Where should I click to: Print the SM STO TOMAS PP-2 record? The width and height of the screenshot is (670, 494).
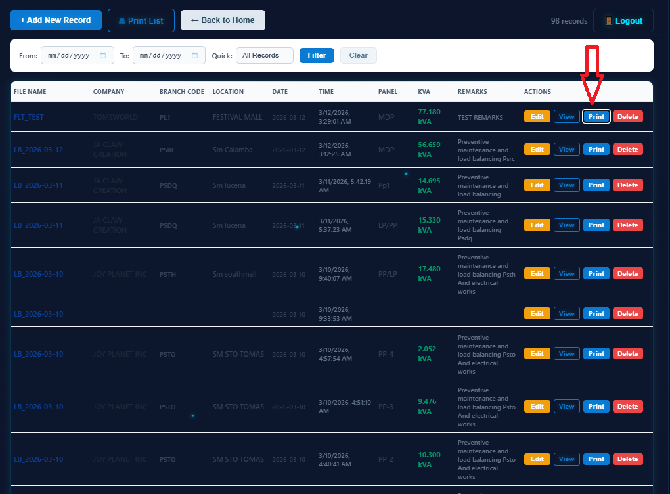596,459
